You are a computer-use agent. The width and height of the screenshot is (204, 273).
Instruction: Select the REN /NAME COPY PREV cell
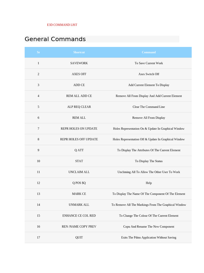[79, 227]
